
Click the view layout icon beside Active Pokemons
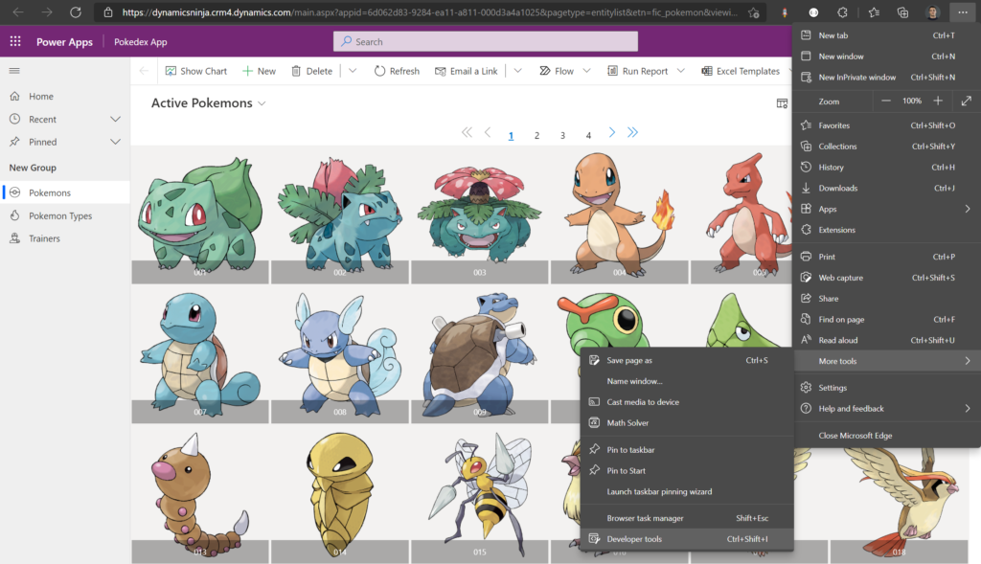(x=782, y=103)
